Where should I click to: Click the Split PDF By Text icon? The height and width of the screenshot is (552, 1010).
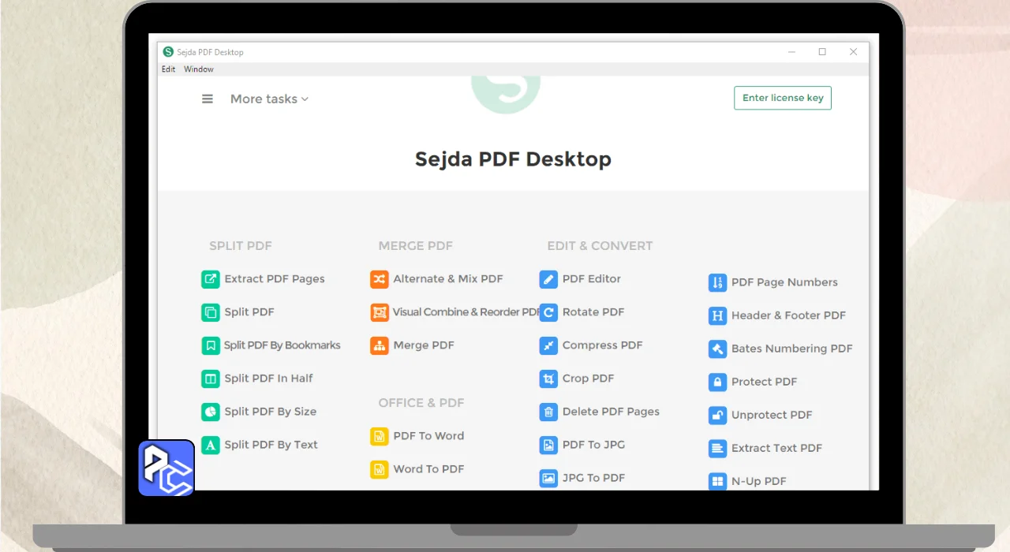click(x=211, y=445)
